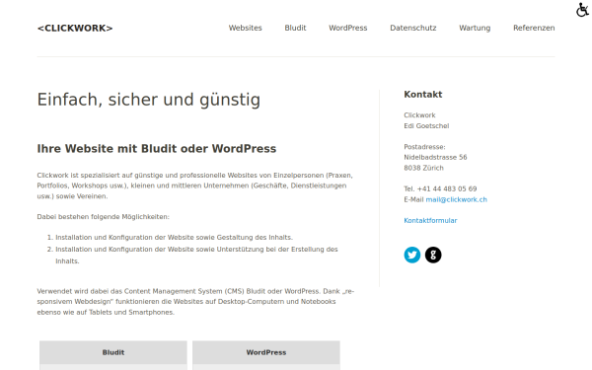Open the Kontaktformular link

coord(430,220)
